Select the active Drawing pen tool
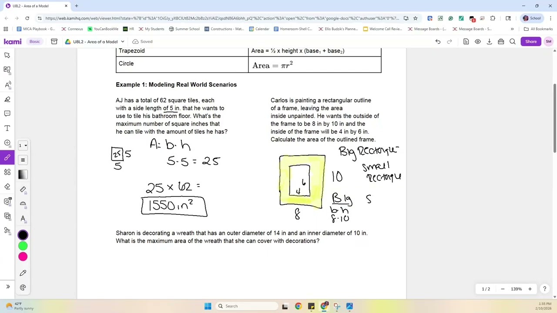Image resolution: width=557 pixels, height=313 pixels. coord(7,157)
